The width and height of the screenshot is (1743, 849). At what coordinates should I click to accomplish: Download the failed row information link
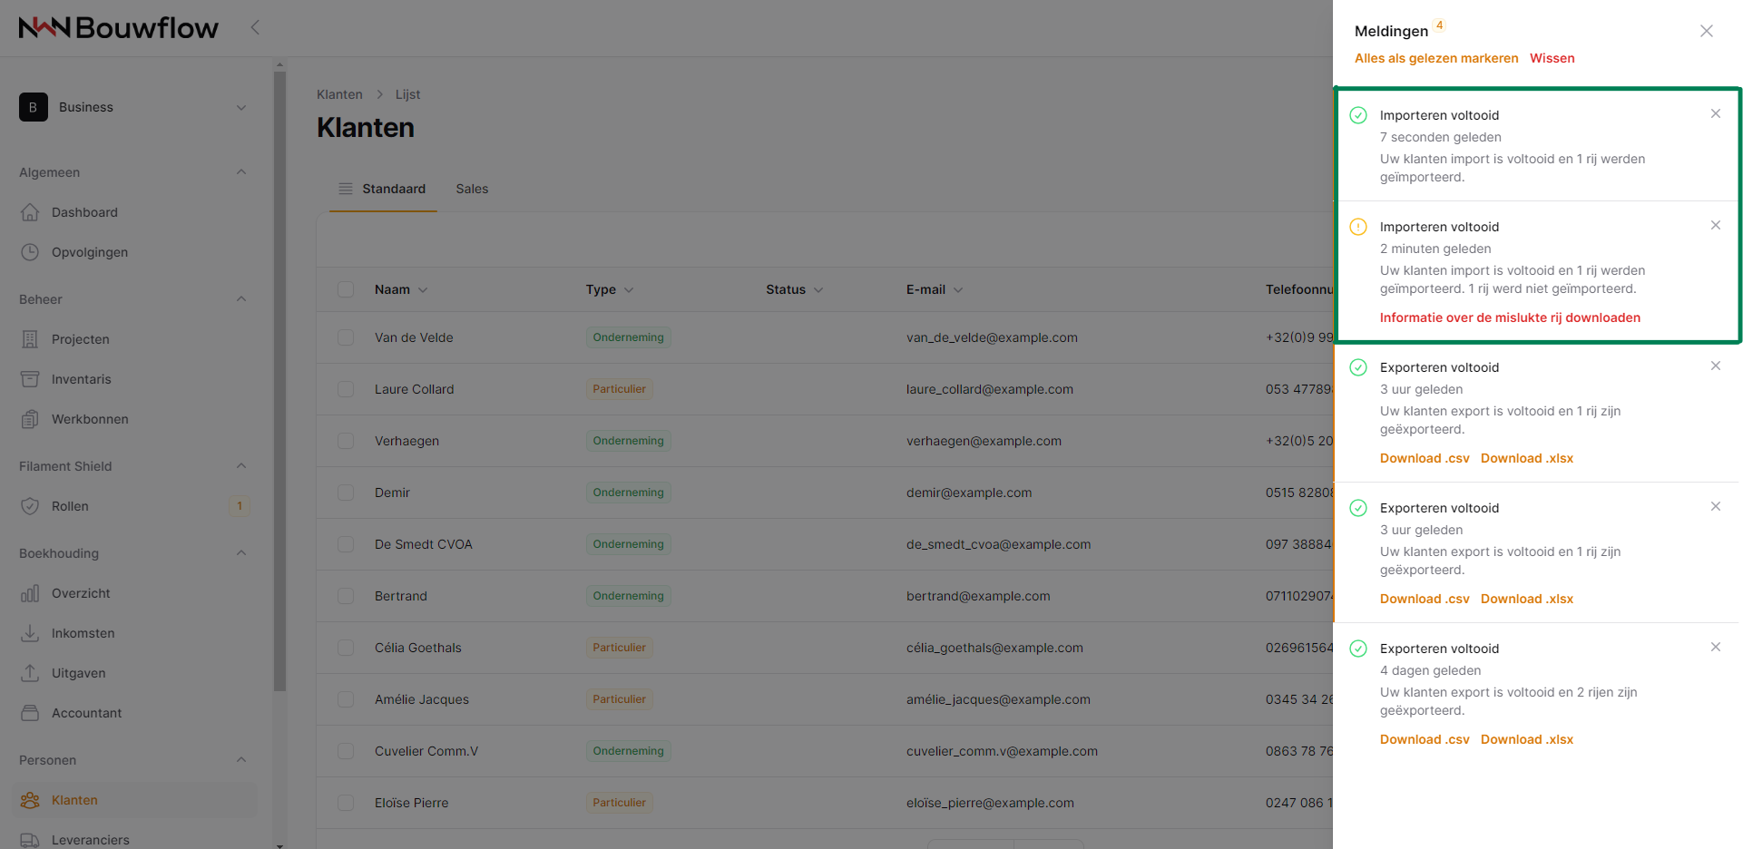(x=1510, y=317)
